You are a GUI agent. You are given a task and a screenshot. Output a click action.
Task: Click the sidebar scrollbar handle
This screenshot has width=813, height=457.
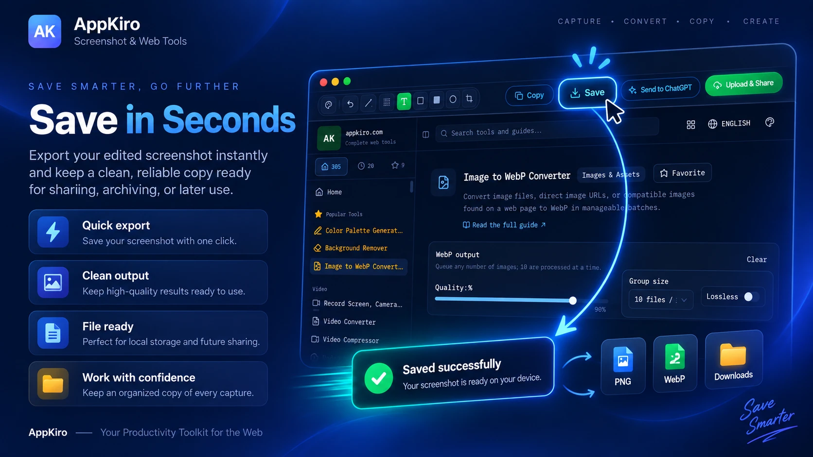(411, 186)
